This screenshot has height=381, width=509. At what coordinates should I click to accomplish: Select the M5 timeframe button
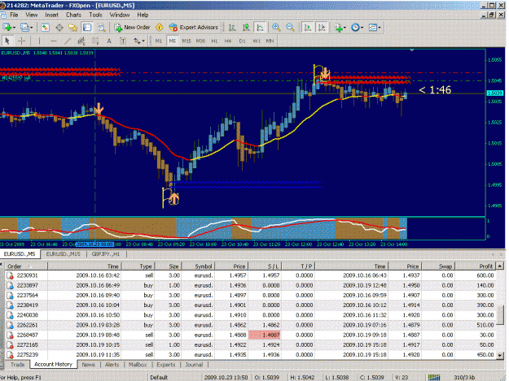(173, 41)
